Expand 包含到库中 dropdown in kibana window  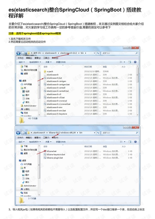point(35,142)
